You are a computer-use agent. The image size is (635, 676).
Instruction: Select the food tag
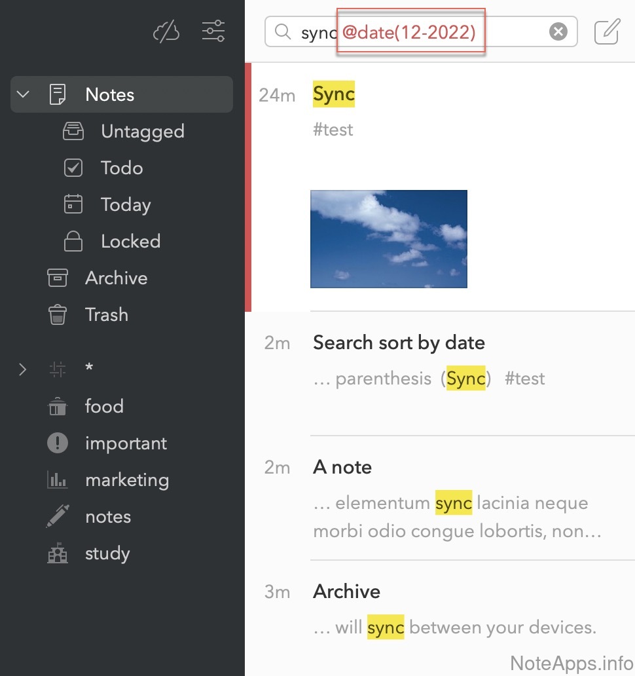104,407
